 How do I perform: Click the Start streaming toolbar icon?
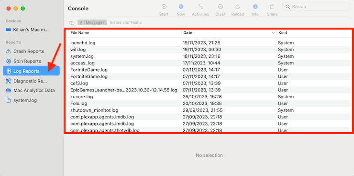tap(164, 7)
